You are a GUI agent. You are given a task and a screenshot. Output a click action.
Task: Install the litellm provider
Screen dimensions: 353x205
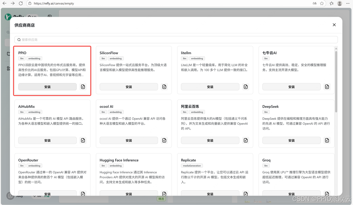pyautogui.click(x=210, y=87)
